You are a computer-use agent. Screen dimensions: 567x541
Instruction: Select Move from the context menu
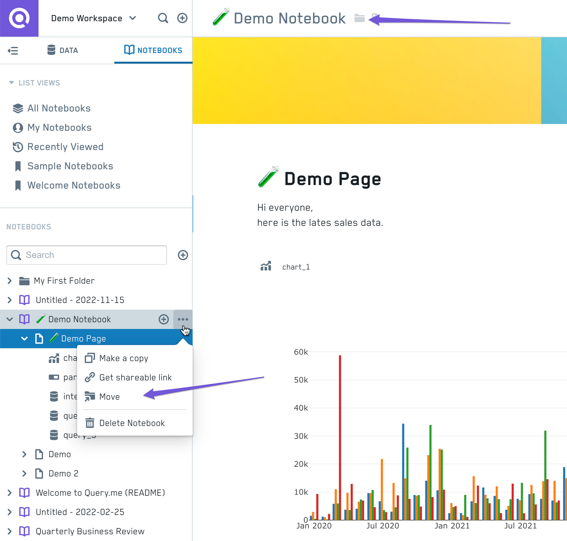(x=109, y=397)
